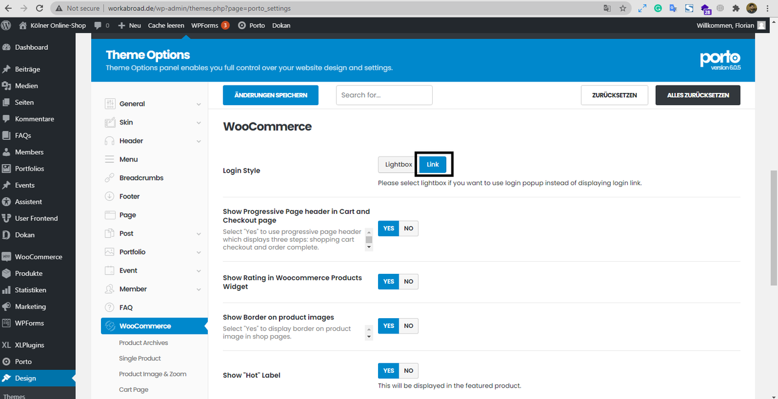Open the Grammarly extension icon
This screenshot has height=399, width=778.
tap(658, 9)
